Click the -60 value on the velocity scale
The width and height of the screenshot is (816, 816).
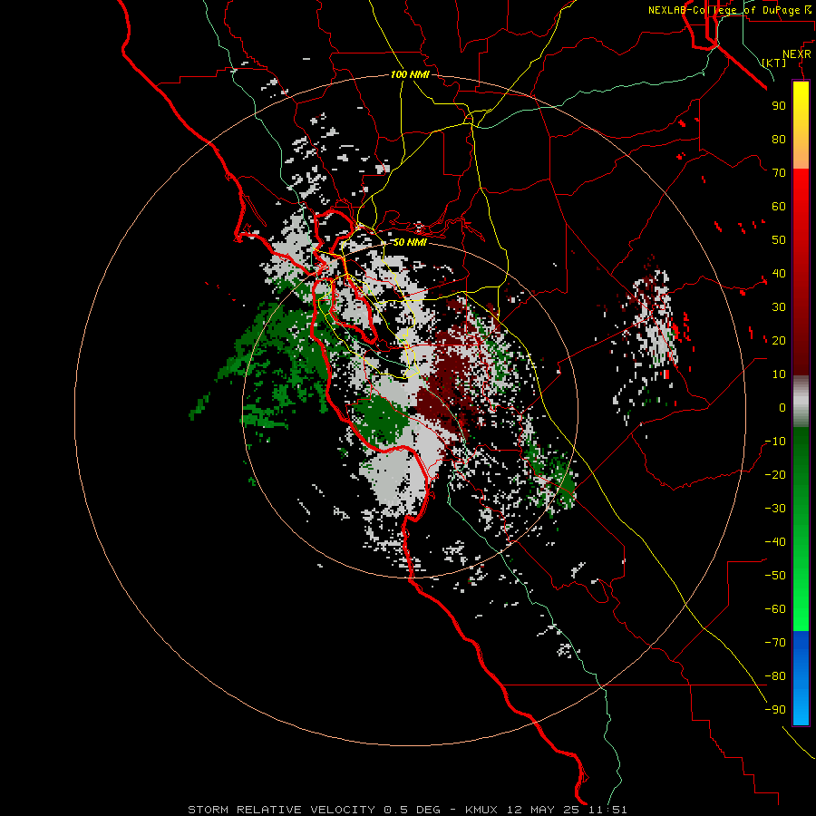tap(775, 609)
